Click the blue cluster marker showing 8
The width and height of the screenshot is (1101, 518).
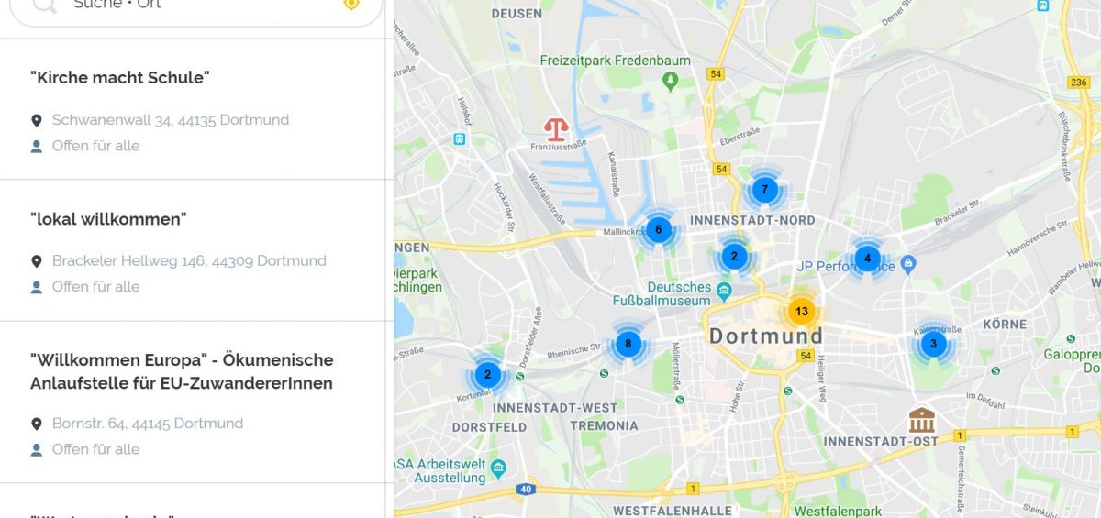coord(628,345)
